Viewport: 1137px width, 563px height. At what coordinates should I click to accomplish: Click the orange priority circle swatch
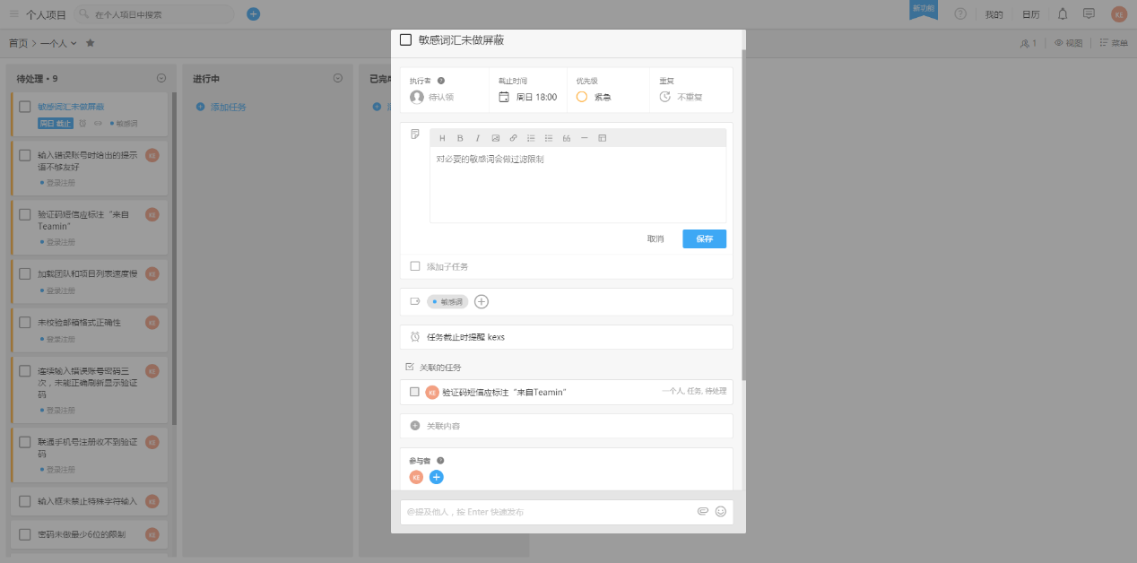coord(582,97)
